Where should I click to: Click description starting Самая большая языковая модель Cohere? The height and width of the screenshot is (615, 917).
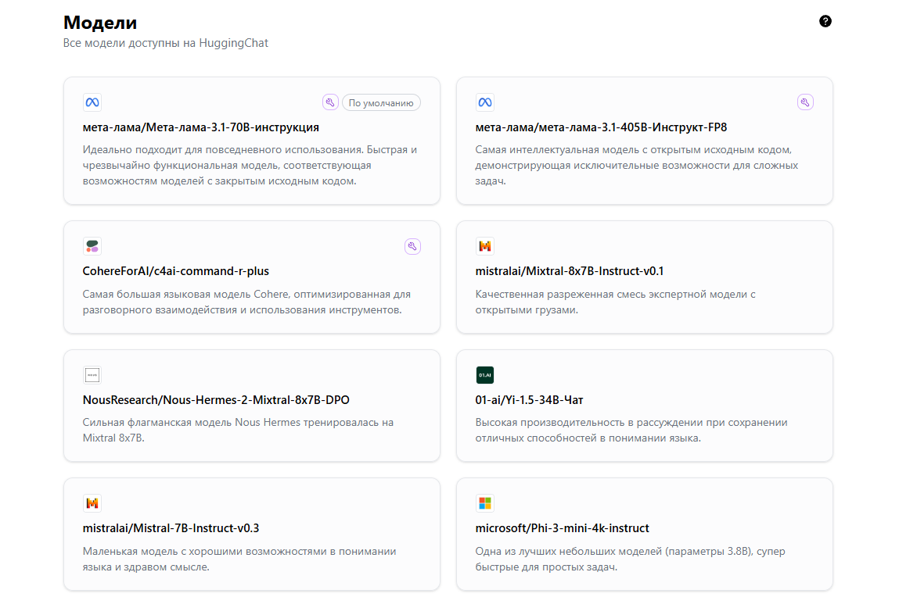246,302
